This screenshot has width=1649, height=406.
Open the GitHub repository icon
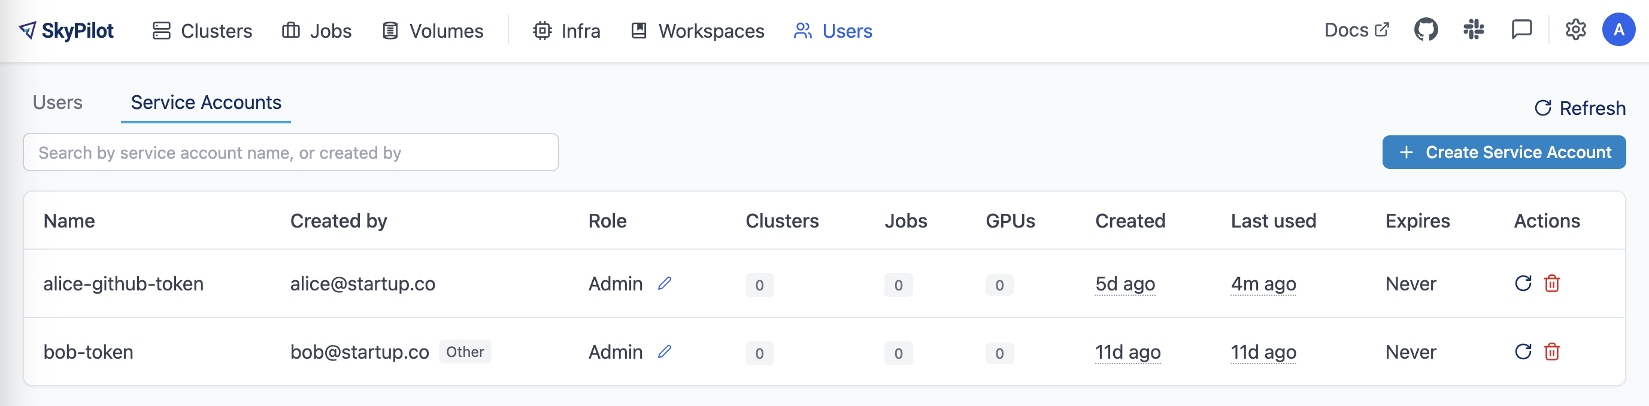pos(1426,30)
